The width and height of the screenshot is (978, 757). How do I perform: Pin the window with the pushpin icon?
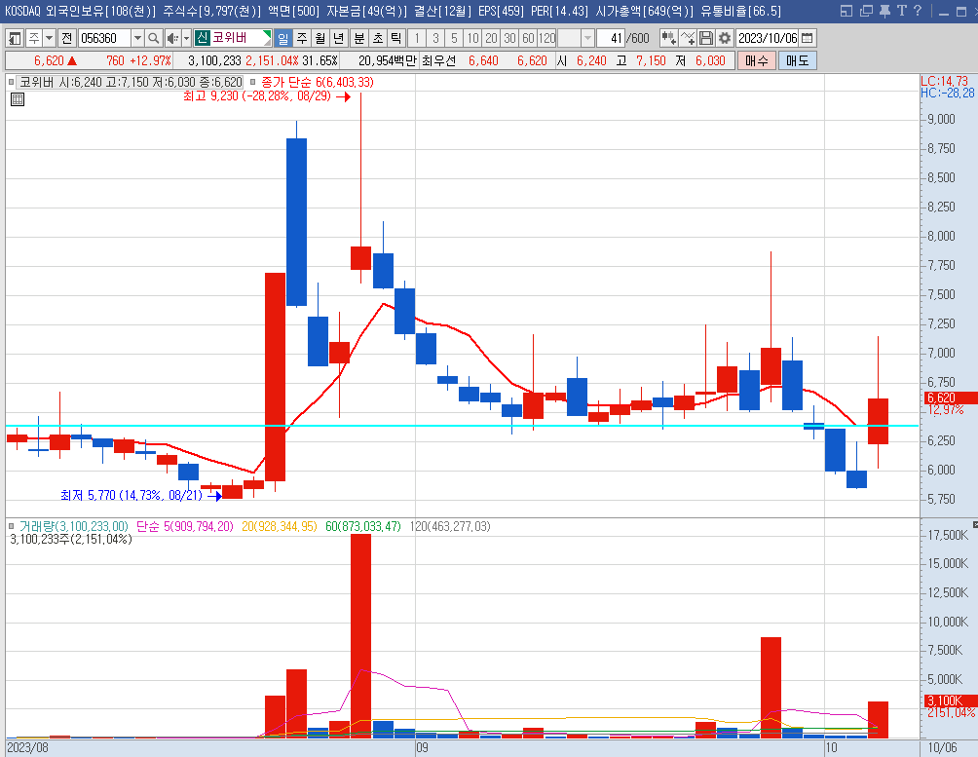point(884,11)
